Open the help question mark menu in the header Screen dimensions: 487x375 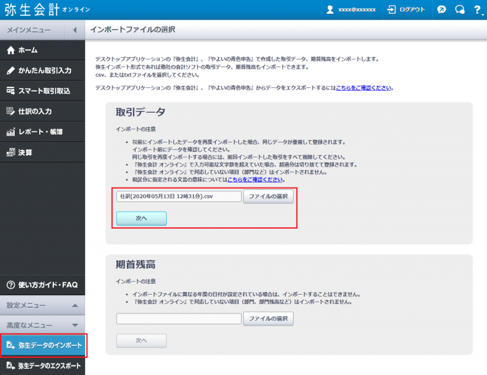(x=478, y=10)
